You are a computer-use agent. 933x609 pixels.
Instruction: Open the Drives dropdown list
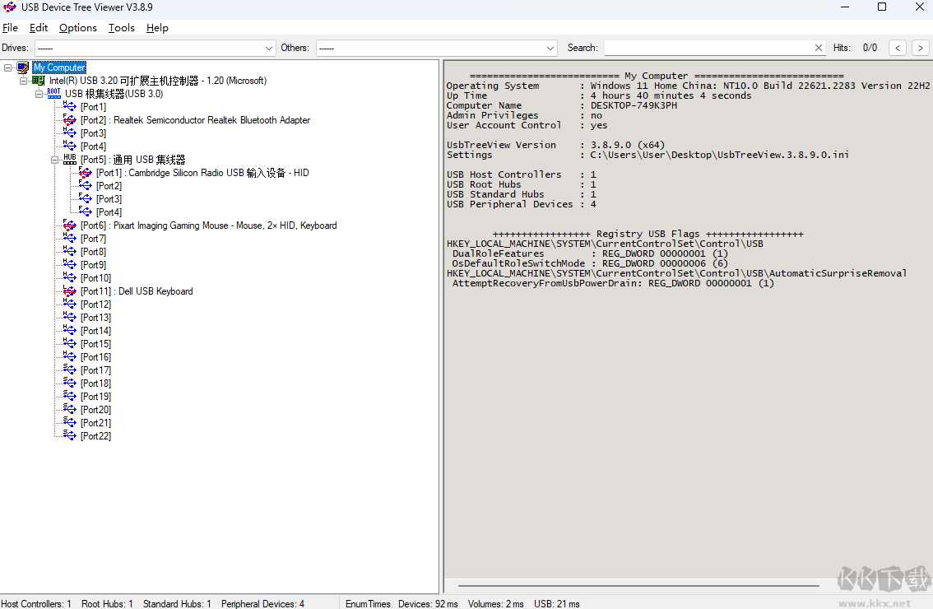click(268, 48)
